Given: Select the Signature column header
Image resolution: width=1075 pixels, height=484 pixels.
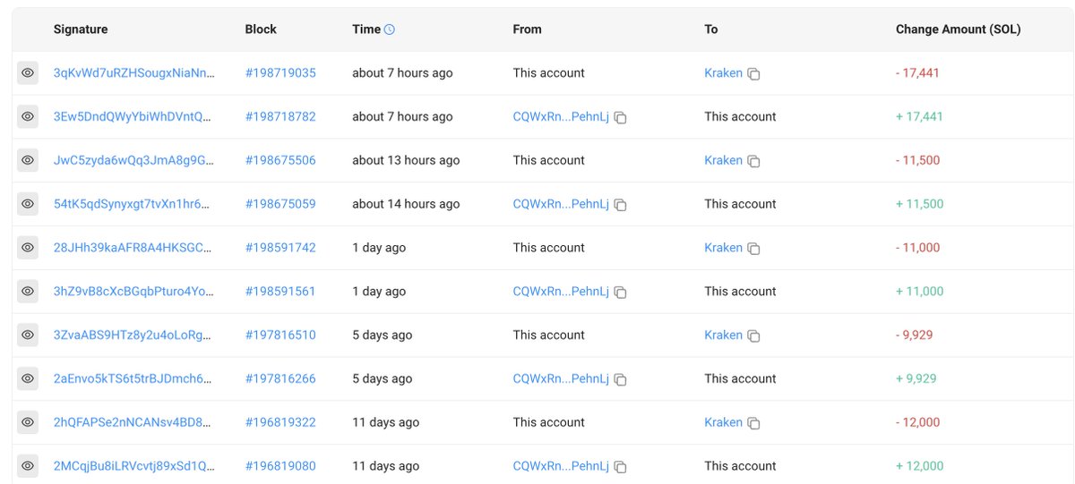Looking at the screenshot, I should click(81, 30).
